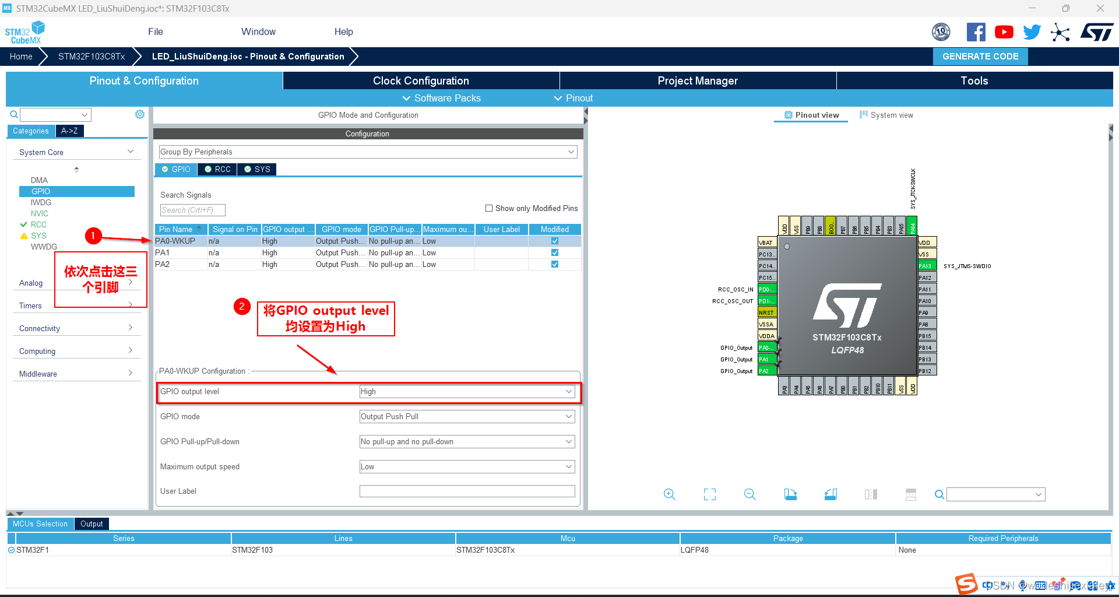Click the 10-year anniversary badge icon
The image size is (1119, 597).
pyautogui.click(x=941, y=32)
